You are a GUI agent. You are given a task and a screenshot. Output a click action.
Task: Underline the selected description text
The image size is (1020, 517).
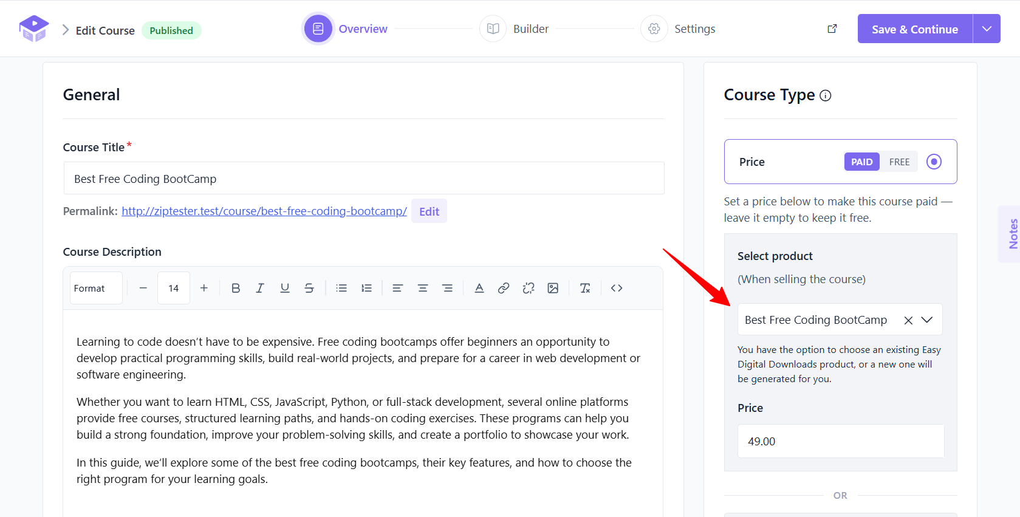click(x=285, y=288)
